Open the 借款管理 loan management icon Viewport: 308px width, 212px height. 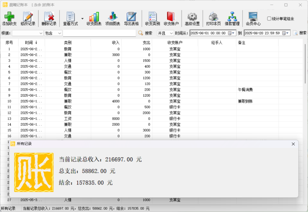pyautogui.click(x=232, y=16)
